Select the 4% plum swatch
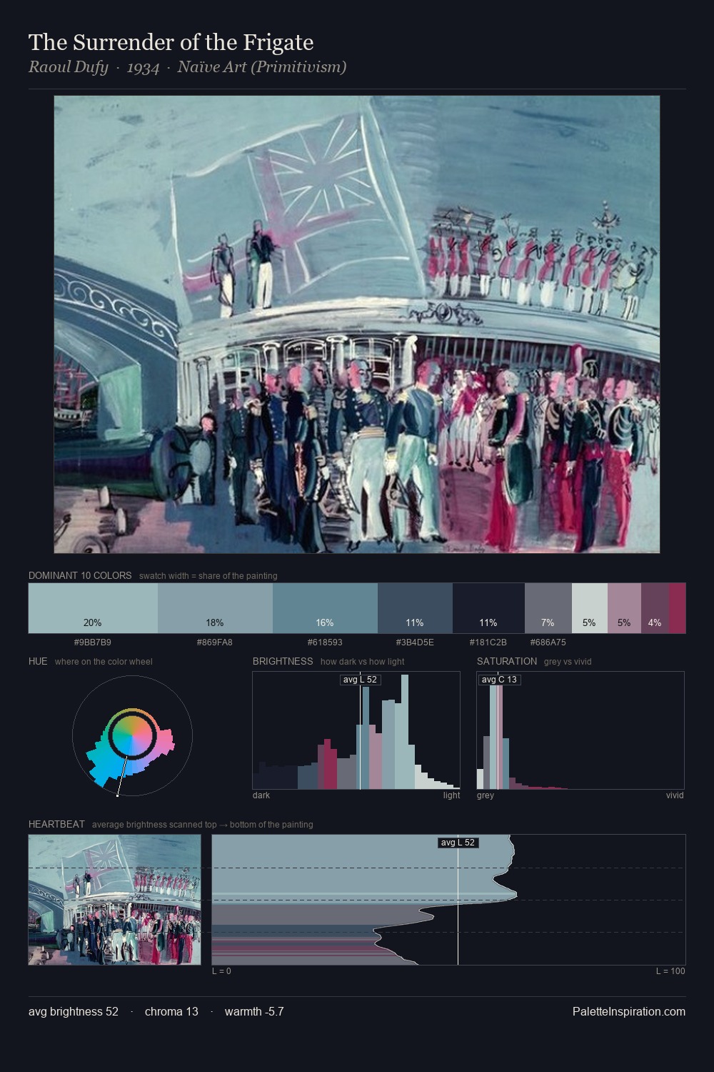 point(655,608)
